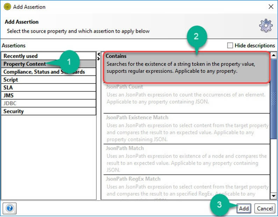Select the Recently used category
The image size is (278, 217).
[x=21, y=56]
